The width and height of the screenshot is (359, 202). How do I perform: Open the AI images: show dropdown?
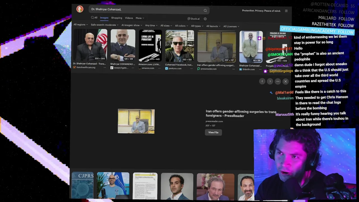pos(132,25)
